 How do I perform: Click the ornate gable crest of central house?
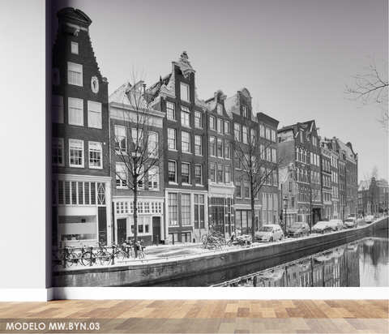185,62
